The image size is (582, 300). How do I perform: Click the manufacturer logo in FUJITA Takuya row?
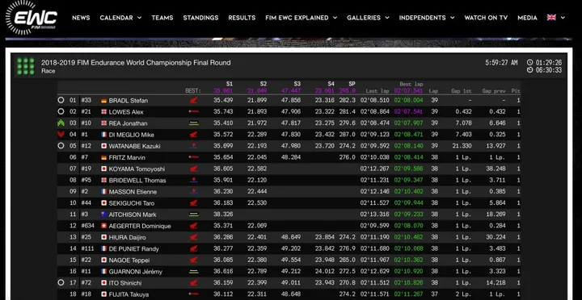pyautogui.click(x=193, y=294)
